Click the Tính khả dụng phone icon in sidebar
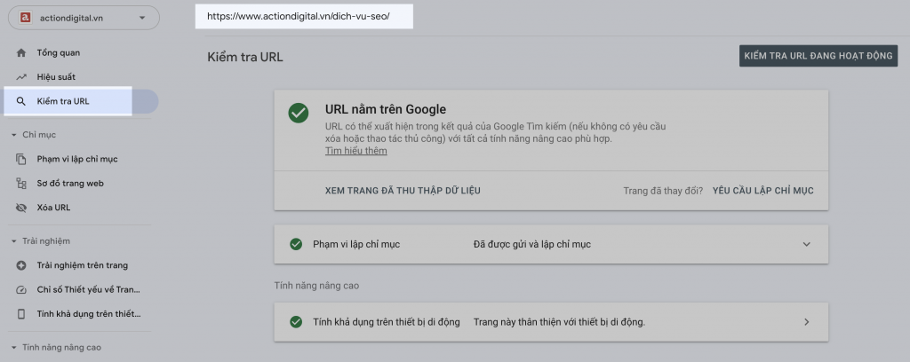910x362 pixels. tap(21, 314)
